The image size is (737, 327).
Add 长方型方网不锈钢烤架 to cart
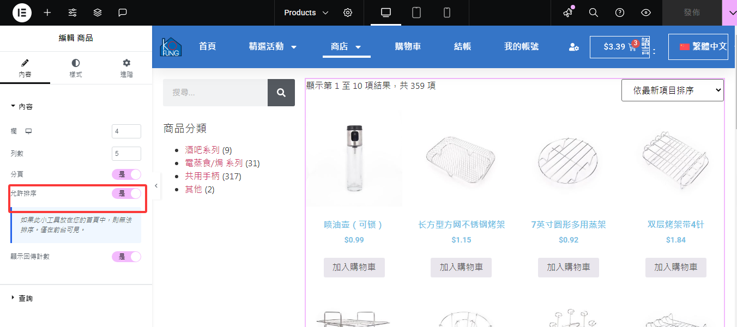(x=461, y=268)
